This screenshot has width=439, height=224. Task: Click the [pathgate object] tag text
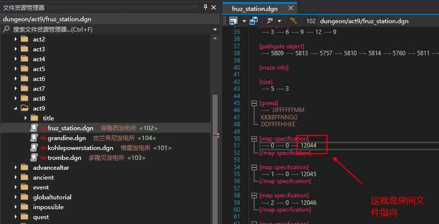coord(282,46)
